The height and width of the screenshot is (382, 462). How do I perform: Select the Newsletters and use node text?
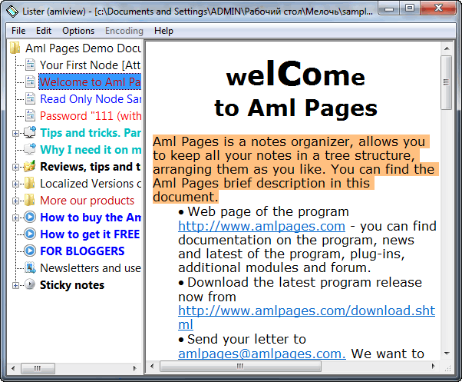90,267
